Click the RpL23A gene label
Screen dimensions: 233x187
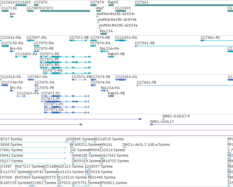[x=107, y=31]
